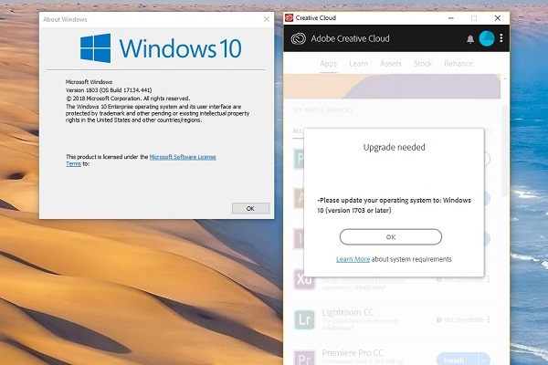Click the Adobe Creative Cloud logo icon
Viewport: 548px width, 365px height.
point(298,38)
